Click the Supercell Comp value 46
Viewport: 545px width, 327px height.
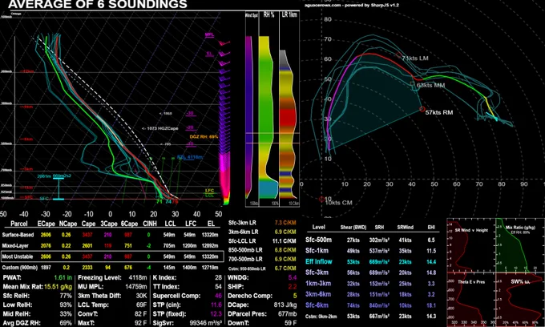pos(218,296)
